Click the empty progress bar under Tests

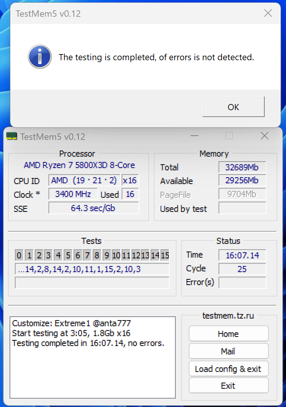(92, 282)
